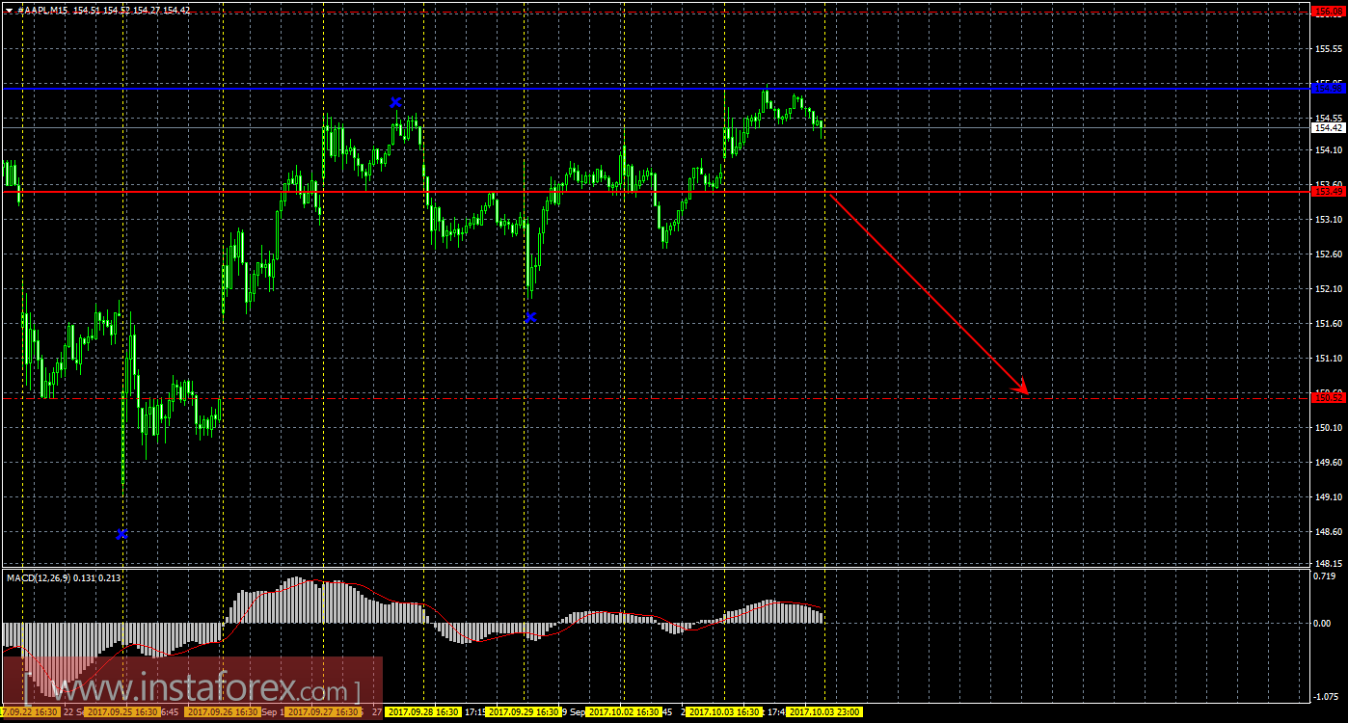Click the 148.60 price scale value
Viewport: 1348px width, 723px height.
click(x=1329, y=532)
